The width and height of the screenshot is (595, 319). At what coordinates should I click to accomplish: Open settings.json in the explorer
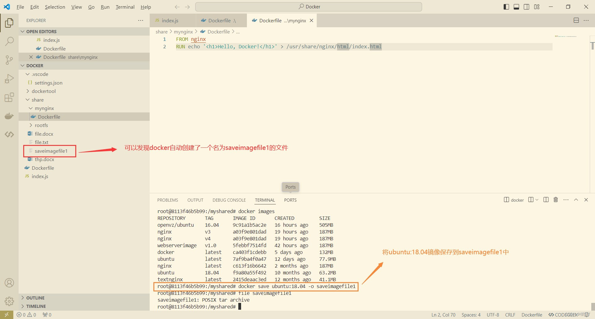[84, 83]
